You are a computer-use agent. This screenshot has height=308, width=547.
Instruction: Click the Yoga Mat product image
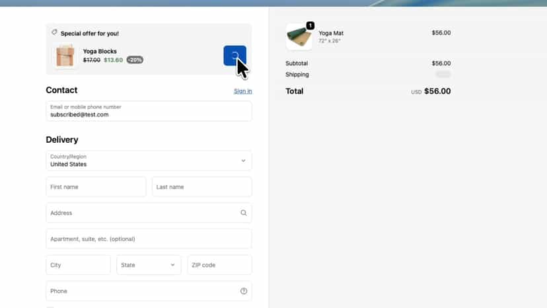click(299, 36)
